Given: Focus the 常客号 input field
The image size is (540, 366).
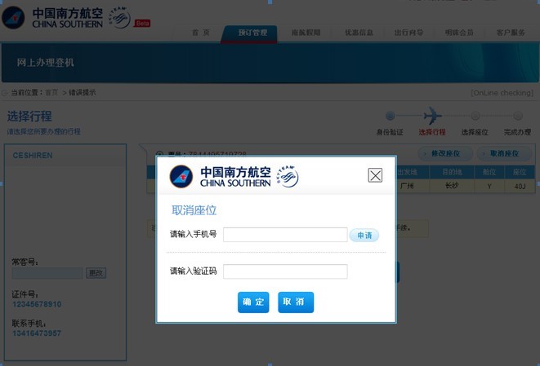Looking at the screenshot, I should (47, 273).
